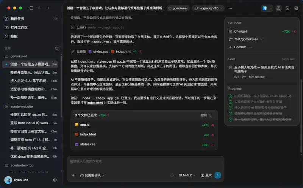Toggle the right sidebar panel icon
Viewport: 303px width, 188px height.
pyautogui.click(x=296, y=8)
